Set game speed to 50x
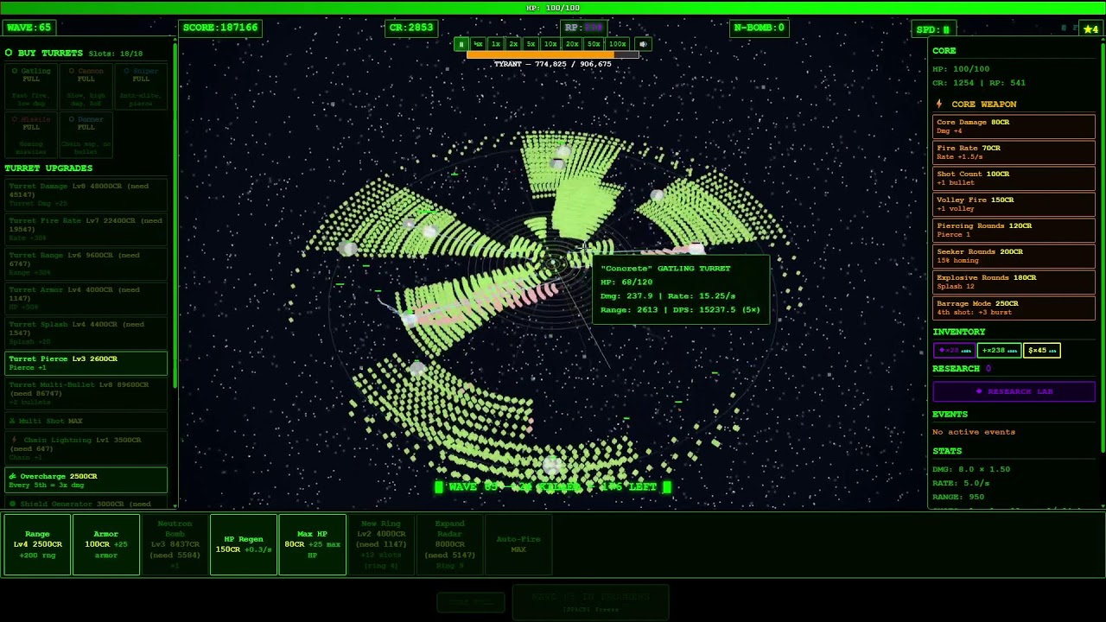Image resolution: width=1106 pixels, height=622 pixels. (x=593, y=44)
